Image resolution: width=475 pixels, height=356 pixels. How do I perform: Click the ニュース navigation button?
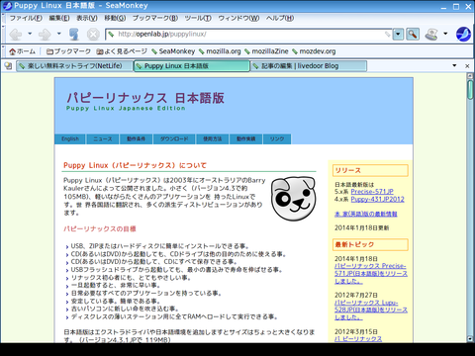[103, 139]
